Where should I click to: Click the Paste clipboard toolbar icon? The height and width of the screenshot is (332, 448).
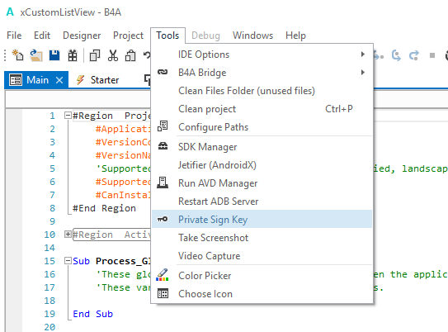(130, 55)
